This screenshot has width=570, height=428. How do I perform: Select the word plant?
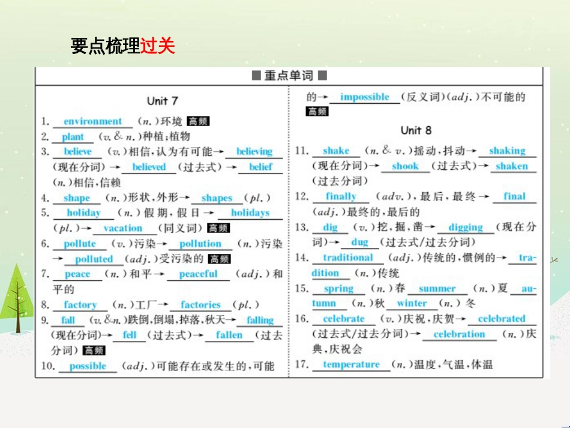pos(73,137)
